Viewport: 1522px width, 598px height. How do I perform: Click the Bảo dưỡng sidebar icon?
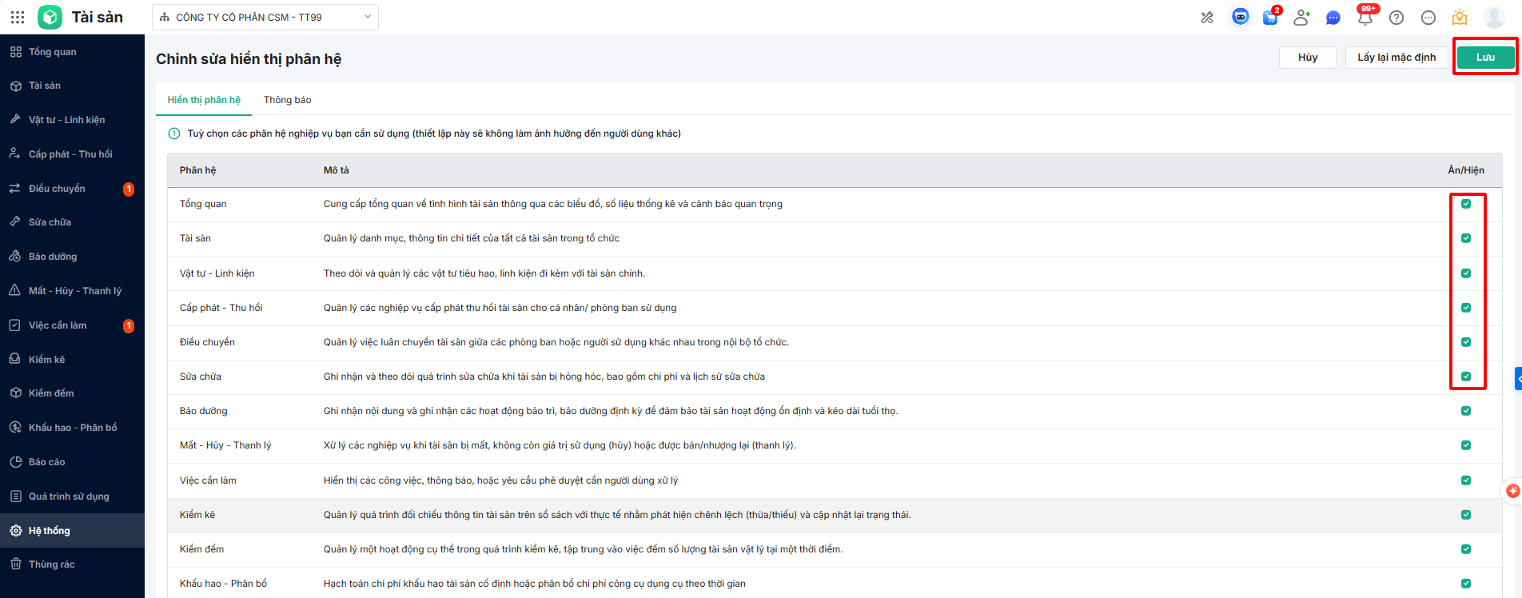pyautogui.click(x=15, y=257)
